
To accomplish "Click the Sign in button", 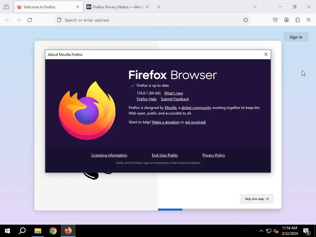I will pos(296,37).
